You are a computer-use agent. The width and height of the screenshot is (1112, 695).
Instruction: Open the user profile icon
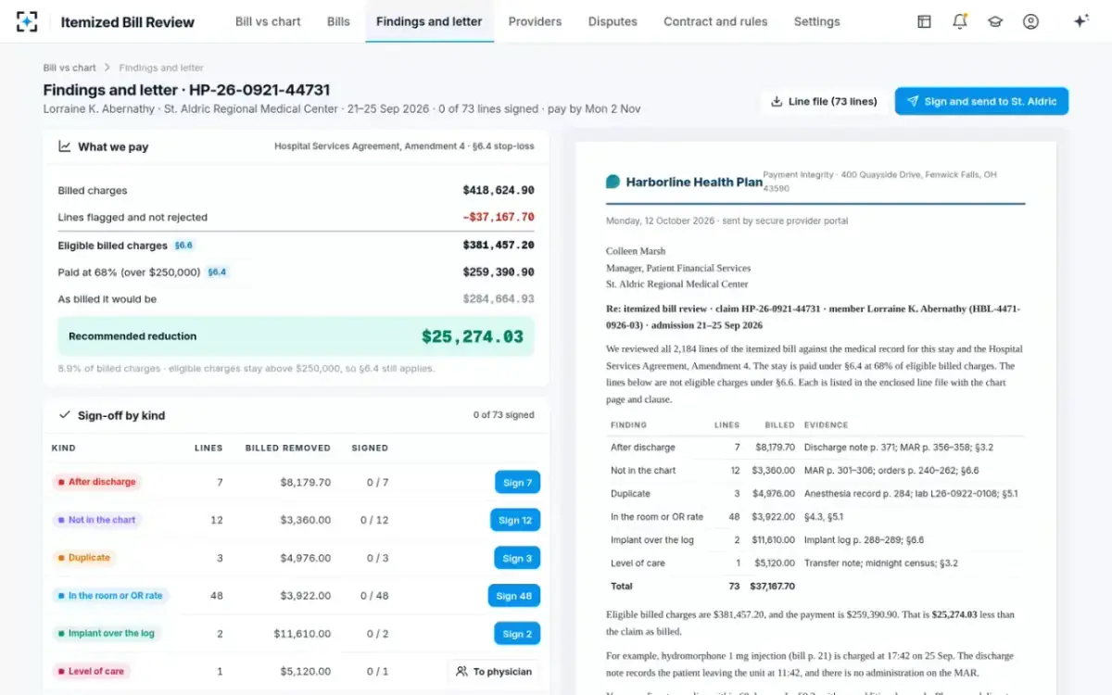(1030, 21)
